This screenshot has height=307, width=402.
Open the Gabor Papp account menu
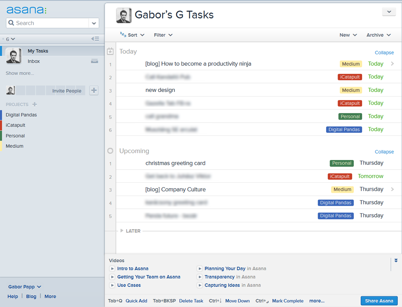[25, 287]
